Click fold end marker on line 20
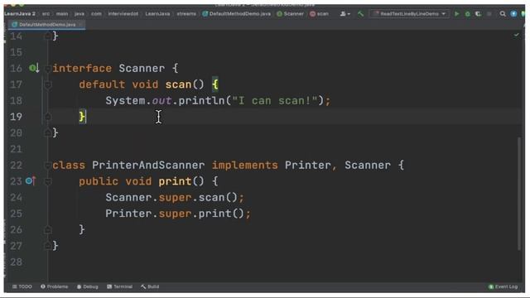This screenshot has height=298, width=530. coord(48,133)
